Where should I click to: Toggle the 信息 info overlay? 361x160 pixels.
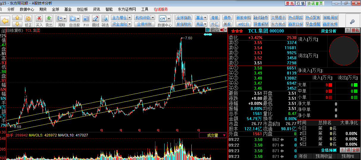(x=215, y=30)
